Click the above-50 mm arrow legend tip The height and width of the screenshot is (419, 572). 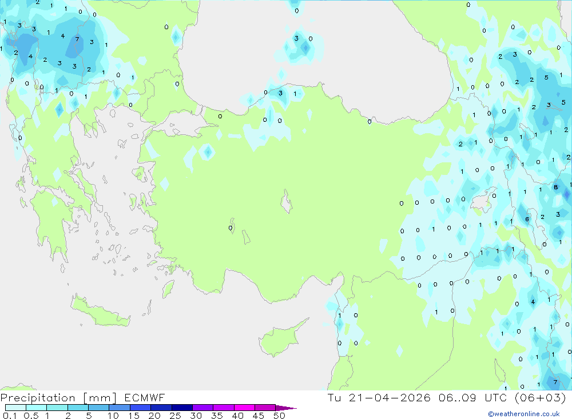point(285,408)
